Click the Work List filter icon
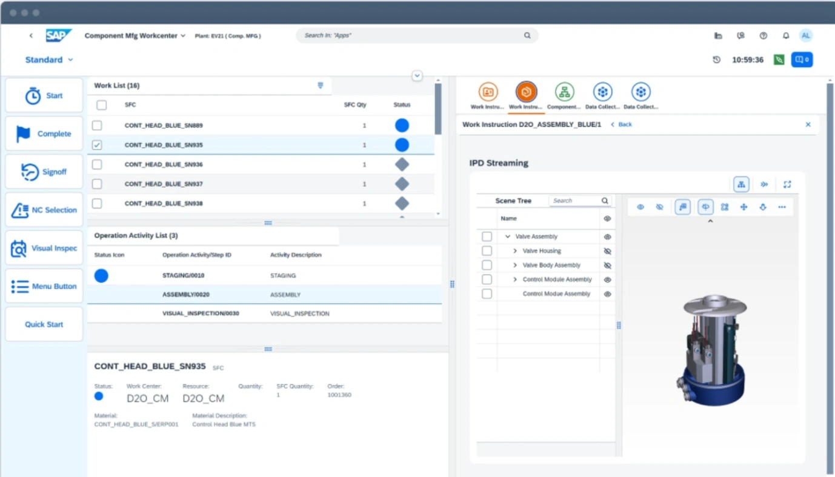Viewport: 835px width, 477px height. click(x=321, y=85)
